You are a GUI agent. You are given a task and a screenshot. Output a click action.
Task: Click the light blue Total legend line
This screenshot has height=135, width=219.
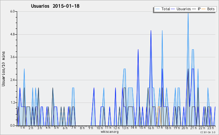pos(157,9)
